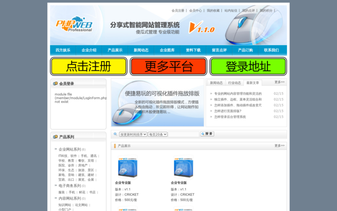
Task: Open 产品订购 in the navigation bar
Action: [x=245, y=50]
